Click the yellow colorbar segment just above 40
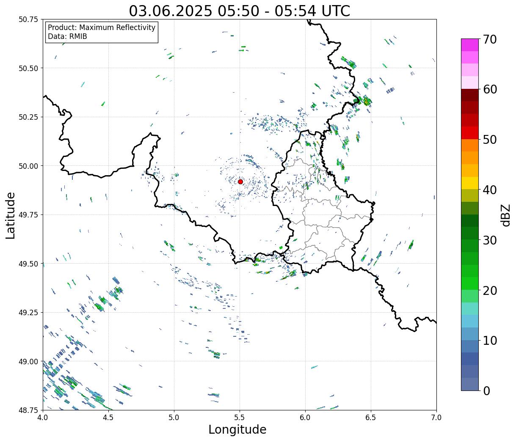This screenshot has height=440, width=516. click(x=470, y=183)
